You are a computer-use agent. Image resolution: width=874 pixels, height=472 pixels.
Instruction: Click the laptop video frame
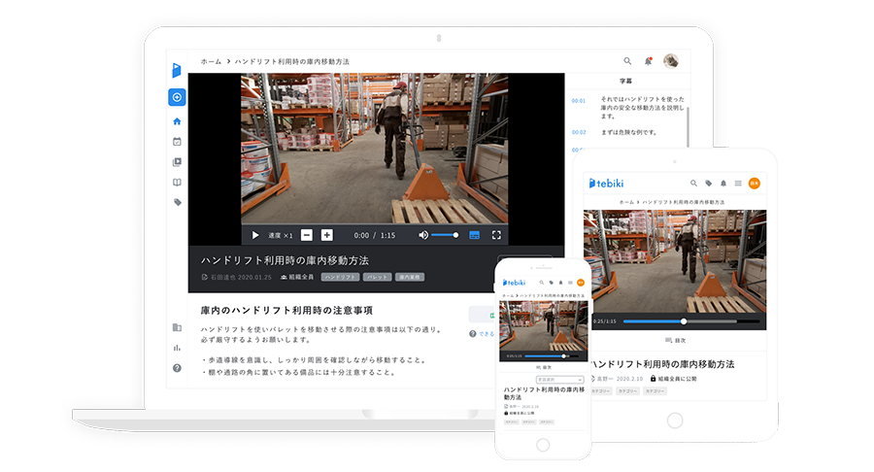(x=374, y=149)
